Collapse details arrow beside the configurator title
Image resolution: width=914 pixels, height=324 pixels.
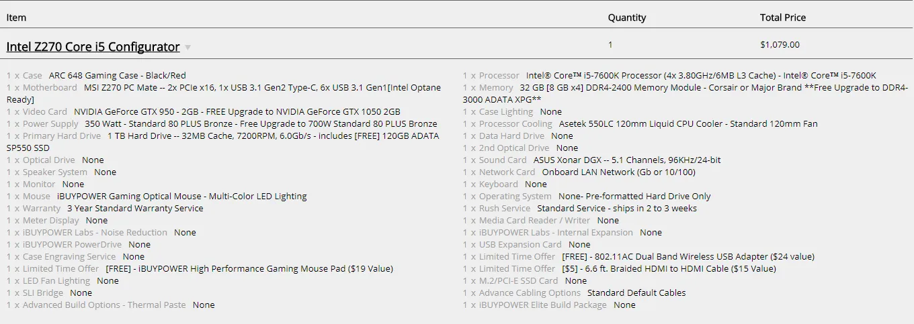[x=188, y=48]
